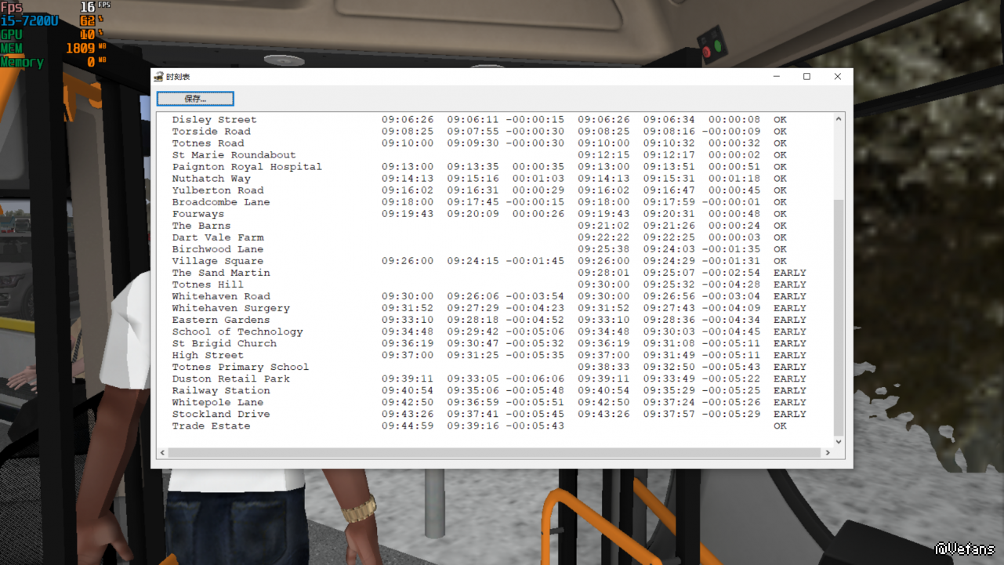Click the 09:12:15 time for St Marie Roundabout
The height and width of the screenshot is (565, 1004).
pyautogui.click(x=603, y=155)
